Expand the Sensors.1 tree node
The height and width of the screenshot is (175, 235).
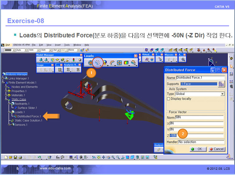(9, 125)
